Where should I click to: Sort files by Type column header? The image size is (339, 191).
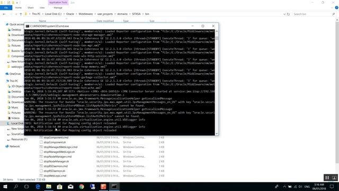(x=126, y=21)
